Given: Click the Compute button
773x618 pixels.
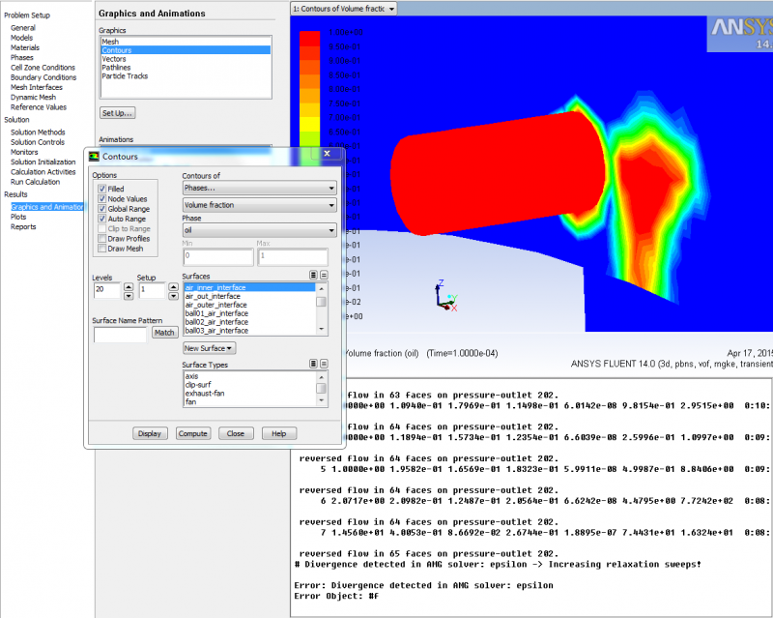Looking at the screenshot, I should [x=192, y=433].
